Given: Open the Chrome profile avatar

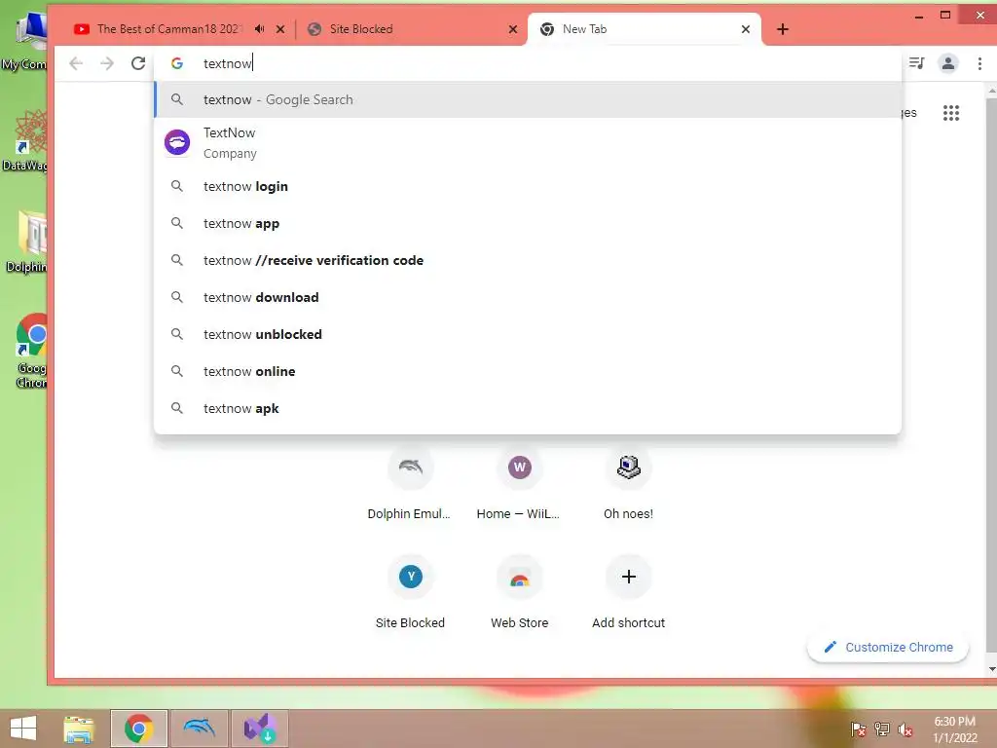Looking at the screenshot, I should pos(948,63).
